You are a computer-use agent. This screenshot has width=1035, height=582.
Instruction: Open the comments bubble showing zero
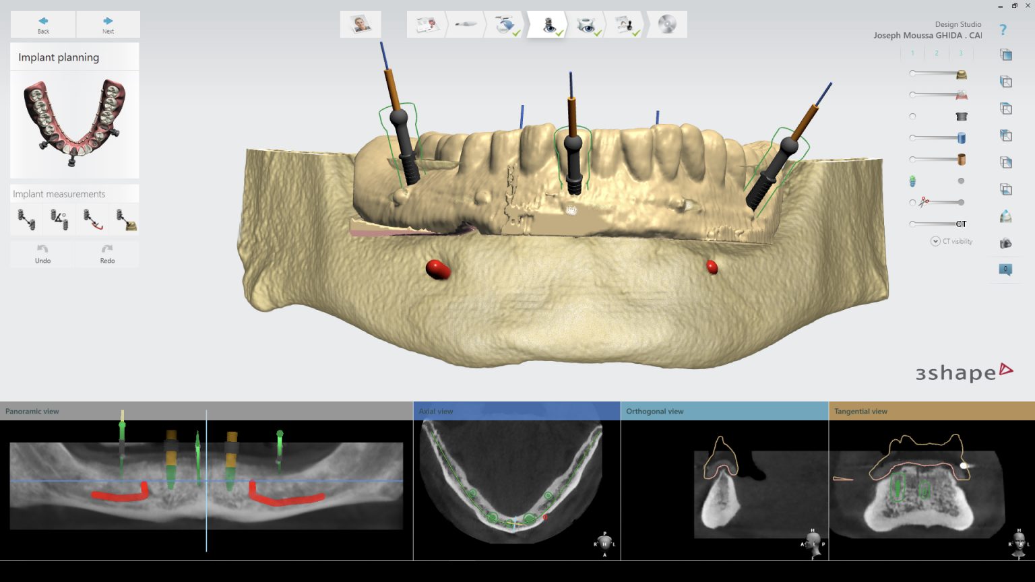1005,269
